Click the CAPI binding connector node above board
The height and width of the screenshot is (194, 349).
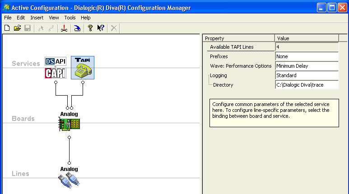pos(67,108)
